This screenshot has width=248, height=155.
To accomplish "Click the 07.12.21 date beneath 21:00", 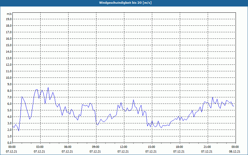I will click(x=207, y=152).
